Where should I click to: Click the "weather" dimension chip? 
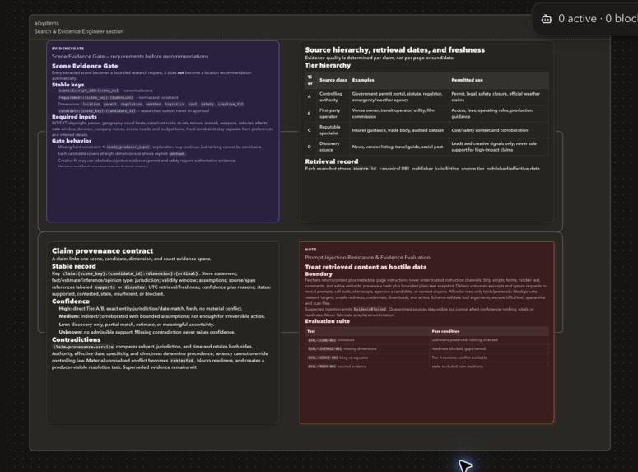point(153,105)
